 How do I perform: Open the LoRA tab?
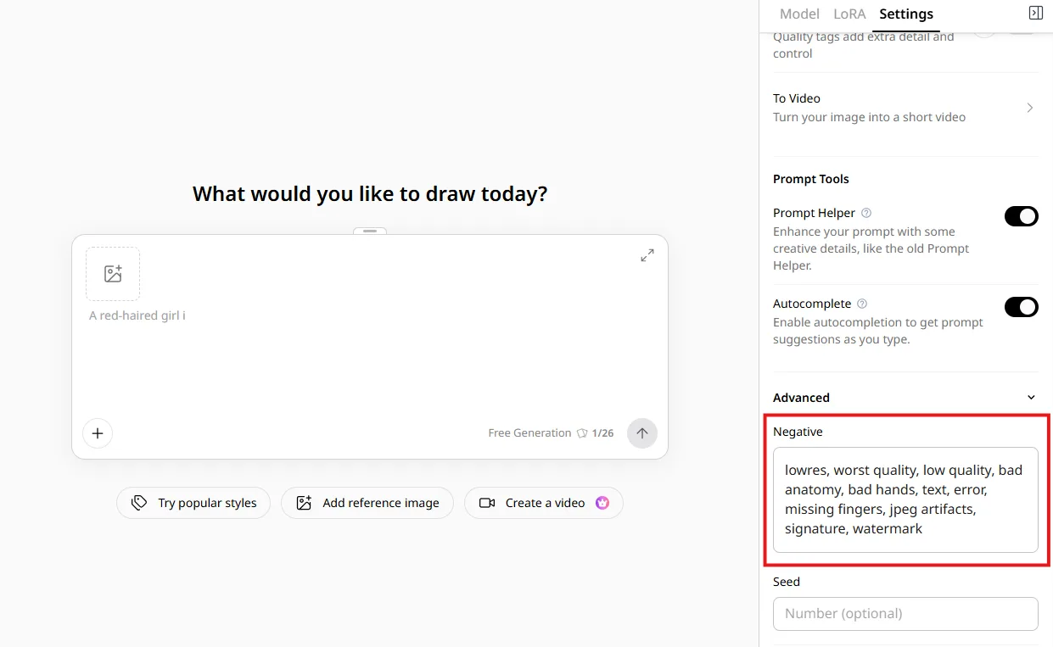pyautogui.click(x=849, y=14)
